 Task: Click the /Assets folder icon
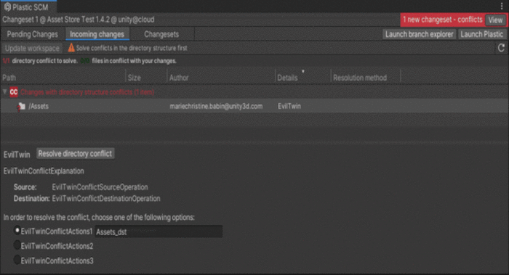click(21, 106)
